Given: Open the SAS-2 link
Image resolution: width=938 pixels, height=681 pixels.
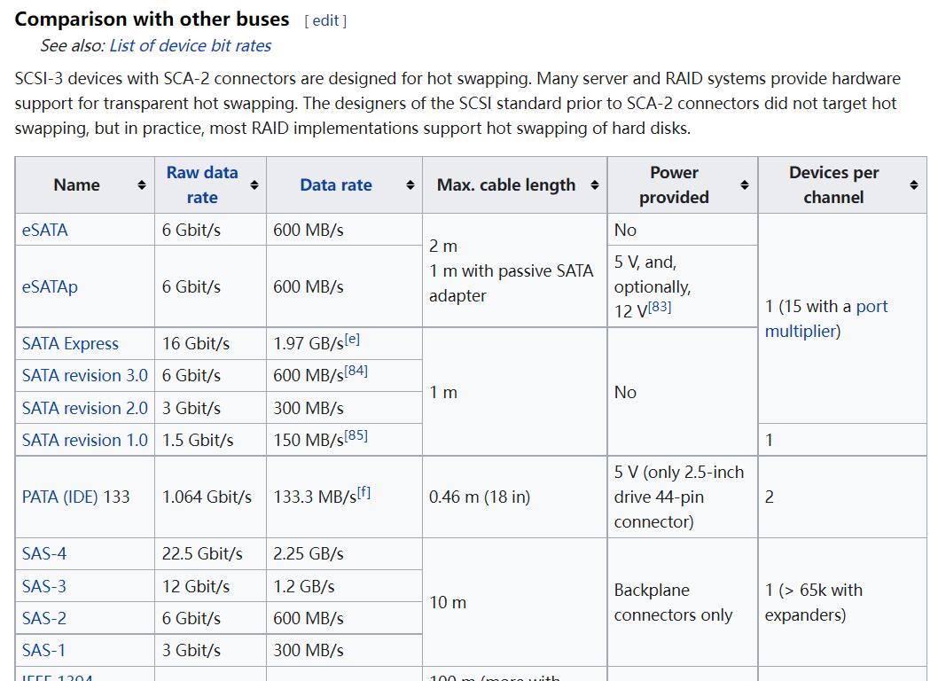Looking at the screenshot, I should (x=43, y=618).
